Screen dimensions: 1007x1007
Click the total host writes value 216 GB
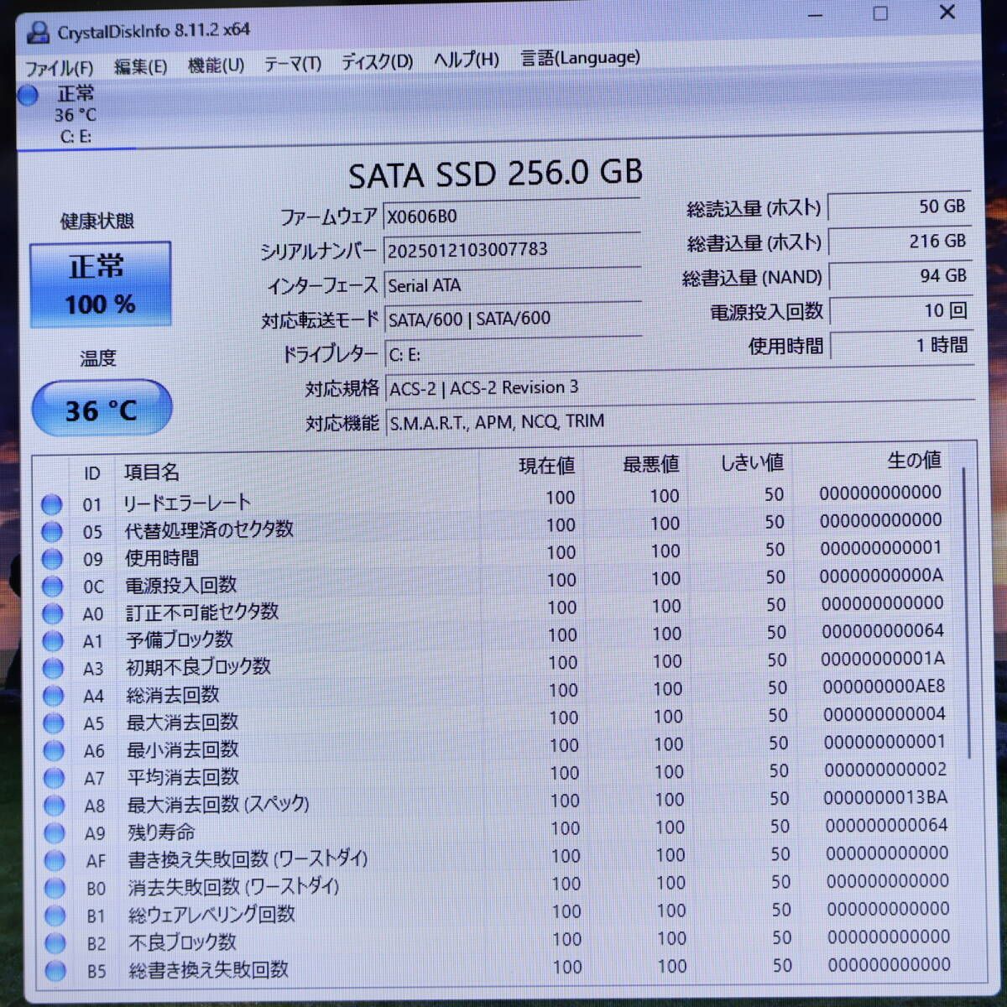pos(900,242)
